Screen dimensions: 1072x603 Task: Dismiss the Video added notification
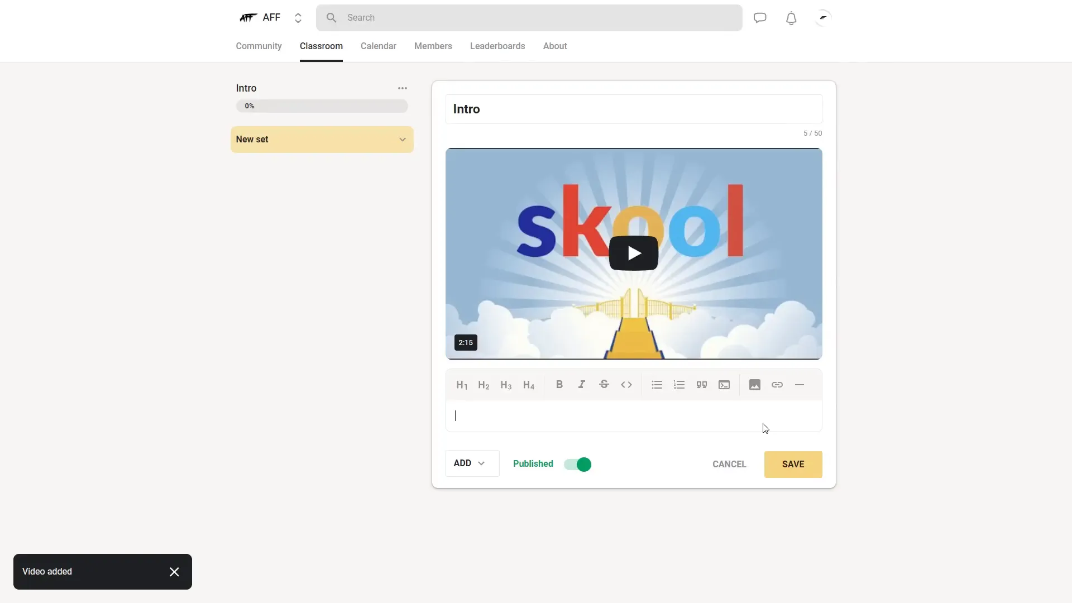(174, 572)
